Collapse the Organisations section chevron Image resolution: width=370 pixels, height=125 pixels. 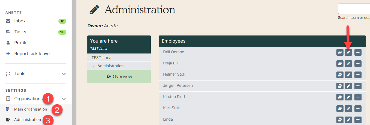point(64,99)
